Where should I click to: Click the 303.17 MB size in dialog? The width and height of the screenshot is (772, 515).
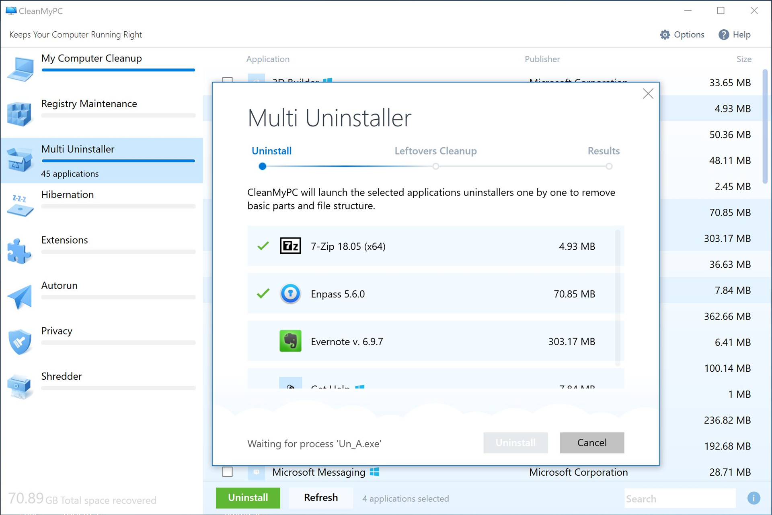pyautogui.click(x=571, y=342)
